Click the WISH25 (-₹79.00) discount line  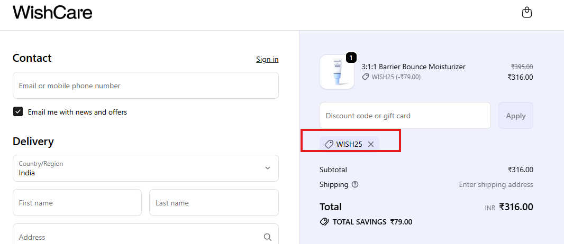click(391, 77)
